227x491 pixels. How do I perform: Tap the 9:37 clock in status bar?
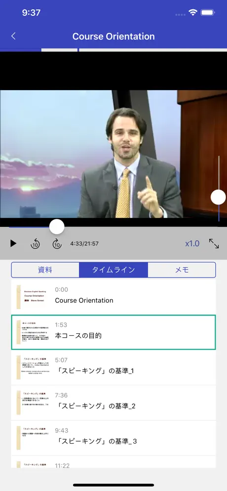coord(32,12)
